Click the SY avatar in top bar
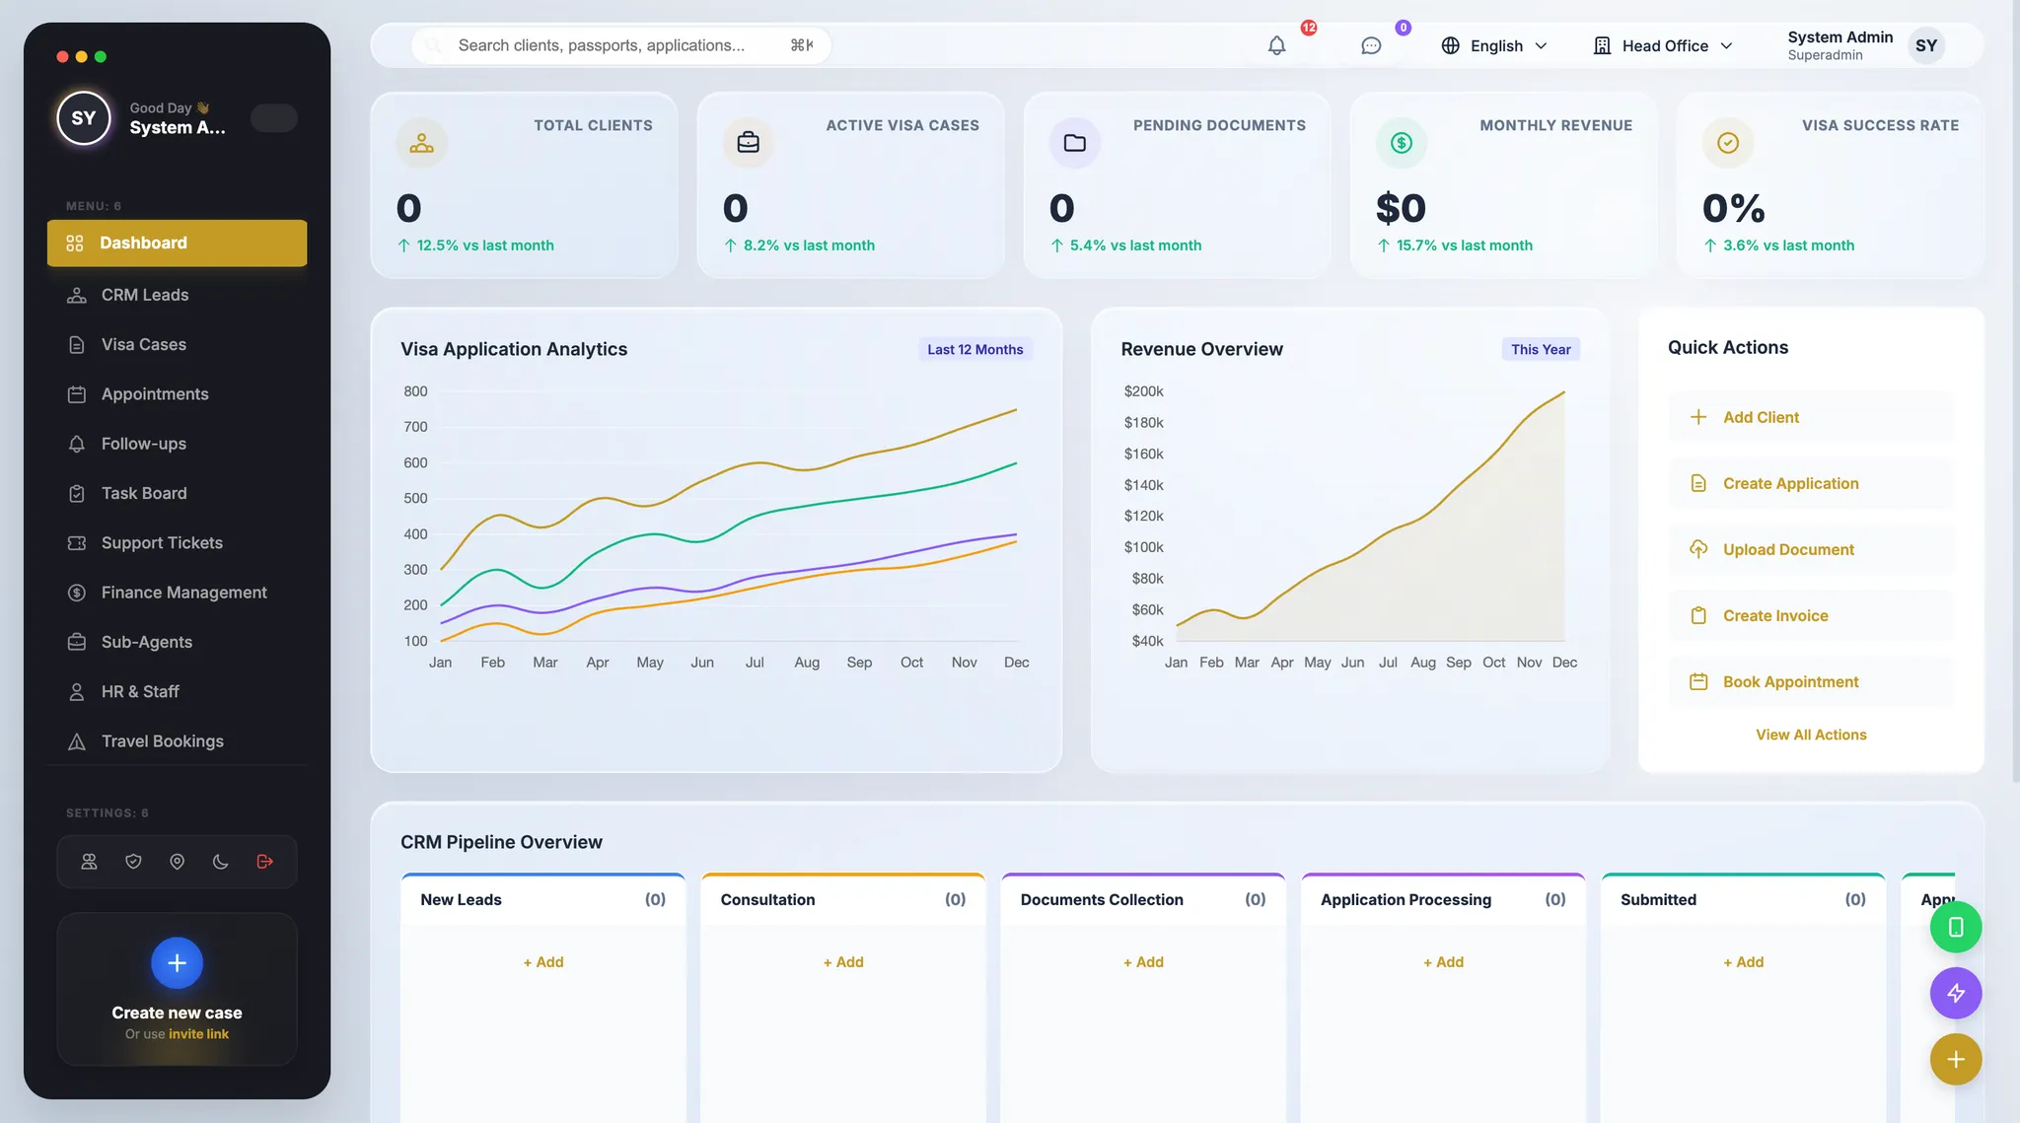Screen dimensions: 2020x1123 point(1926,45)
